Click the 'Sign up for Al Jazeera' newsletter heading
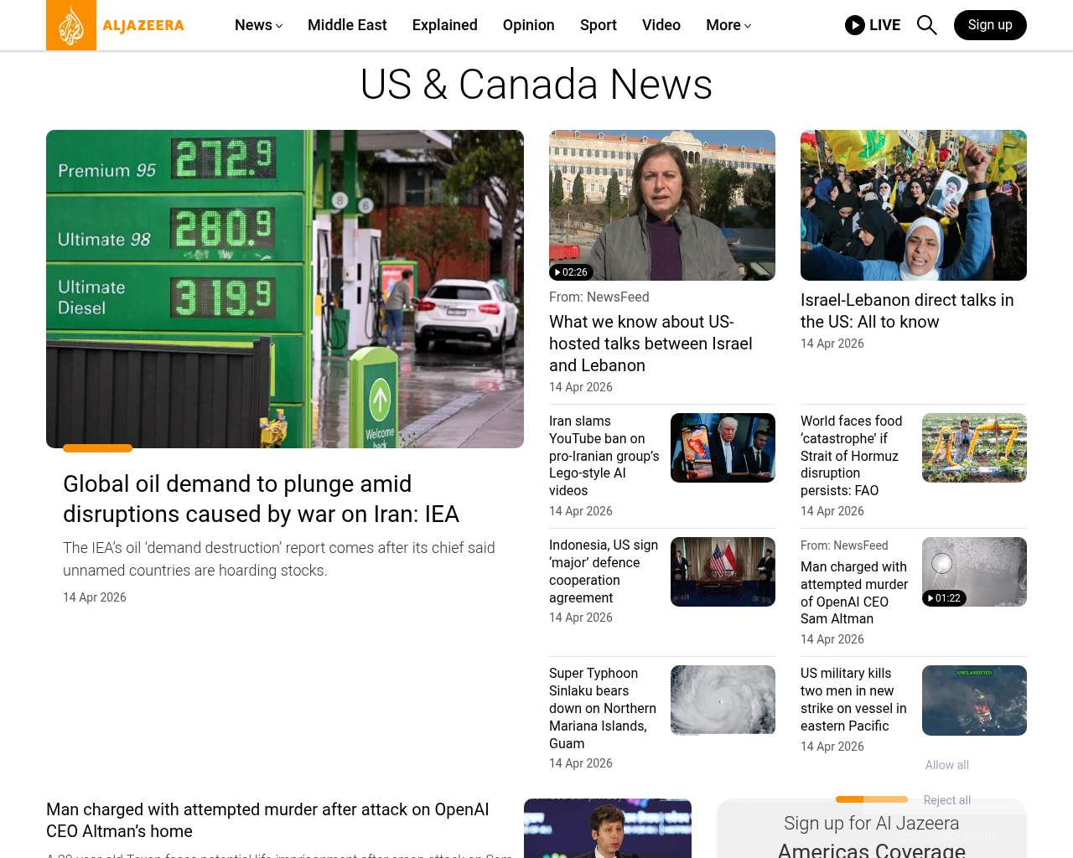1073x858 pixels. 872,823
